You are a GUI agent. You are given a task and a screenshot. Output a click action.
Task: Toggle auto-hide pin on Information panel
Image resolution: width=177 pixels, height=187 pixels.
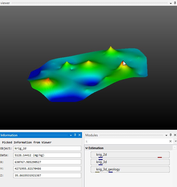(x=75, y=135)
